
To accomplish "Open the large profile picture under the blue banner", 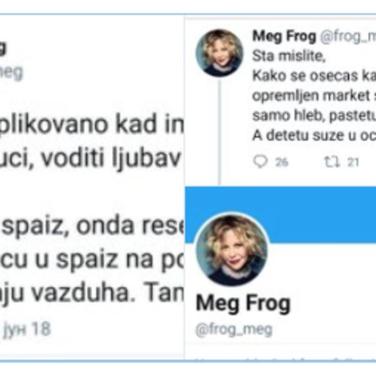I will (232, 249).
